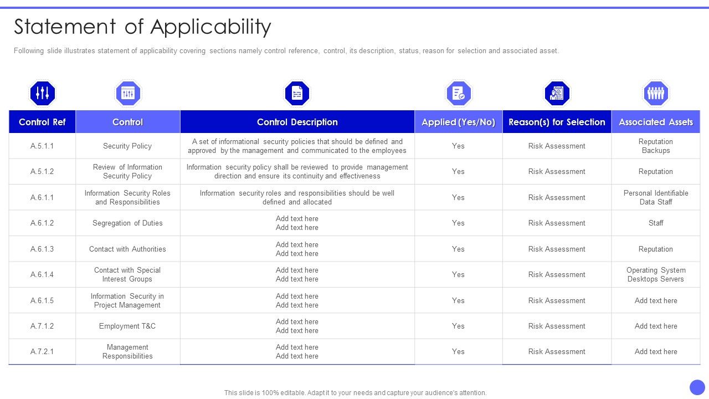
Task: Click the people group icon above Associated Assets
Action: tap(656, 93)
